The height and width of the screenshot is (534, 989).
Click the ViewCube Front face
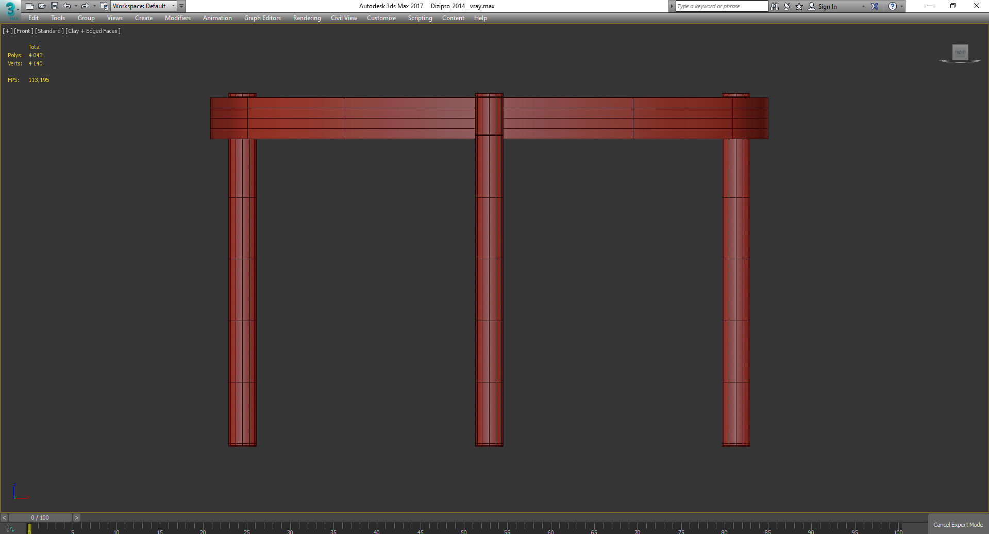(x=960, y=52)
